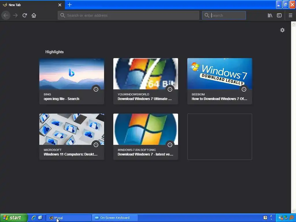296x222 pixels.
Task: Close the New Tab tab
Action: tap(60, 5)
